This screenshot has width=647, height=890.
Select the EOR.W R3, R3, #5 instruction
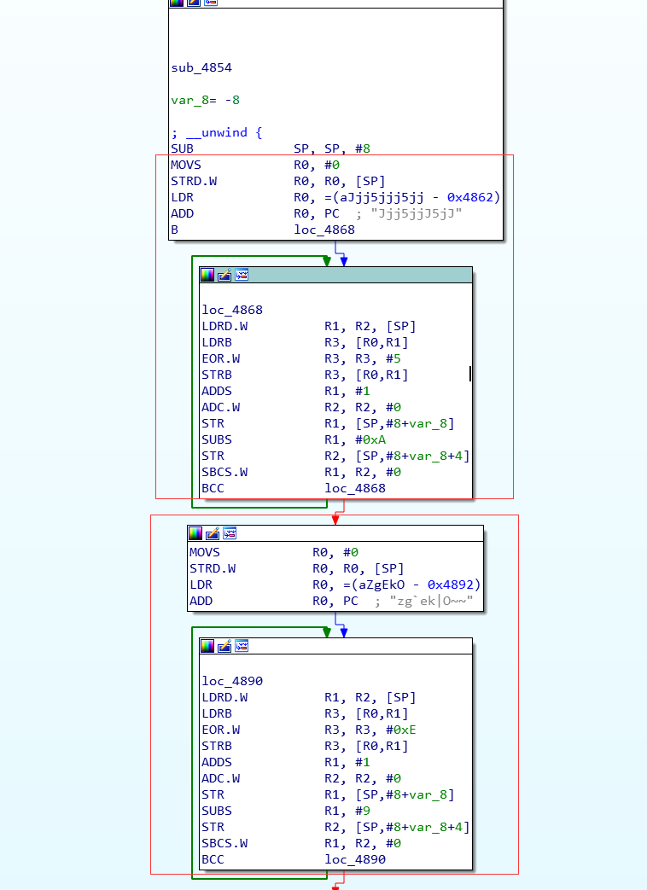(x=301, y=358)
